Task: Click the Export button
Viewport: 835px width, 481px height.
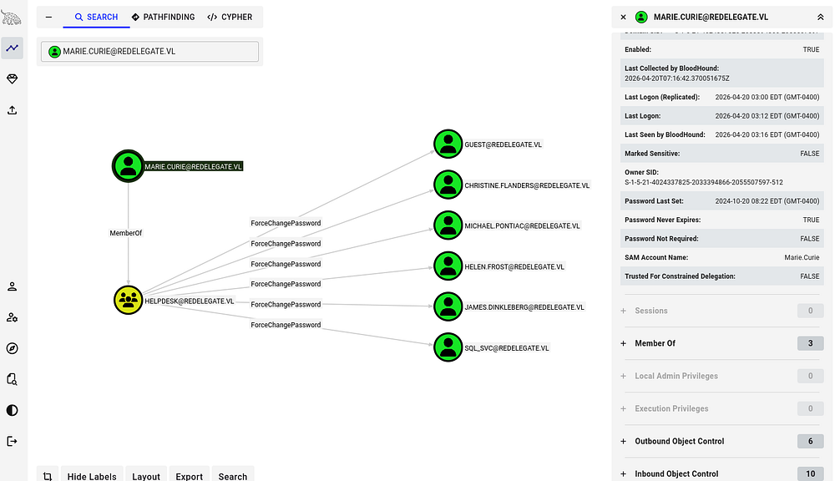Action: point(189,476)
